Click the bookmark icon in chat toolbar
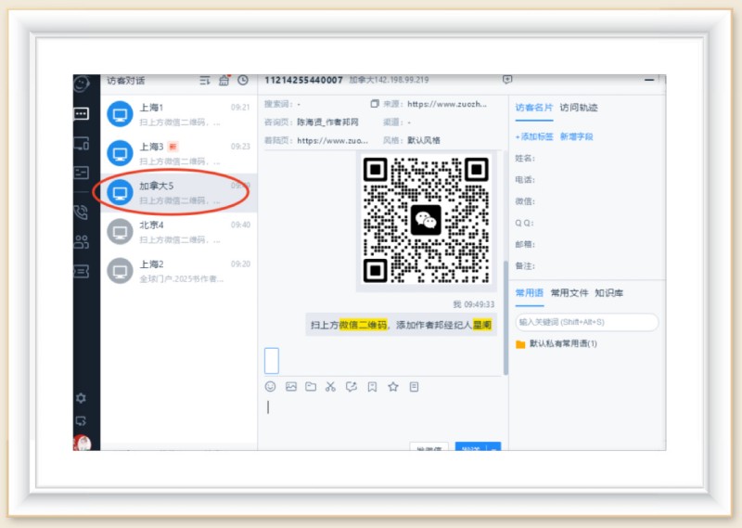The height and width of the screenshot is (528, 742). [x=372, y=386]
